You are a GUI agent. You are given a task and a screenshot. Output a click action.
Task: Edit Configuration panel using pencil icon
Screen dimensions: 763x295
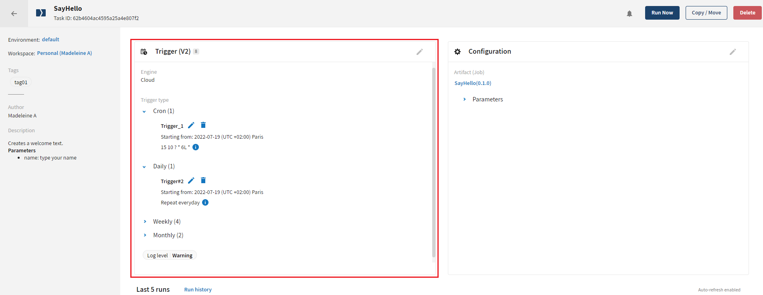(x=733, y=52)
